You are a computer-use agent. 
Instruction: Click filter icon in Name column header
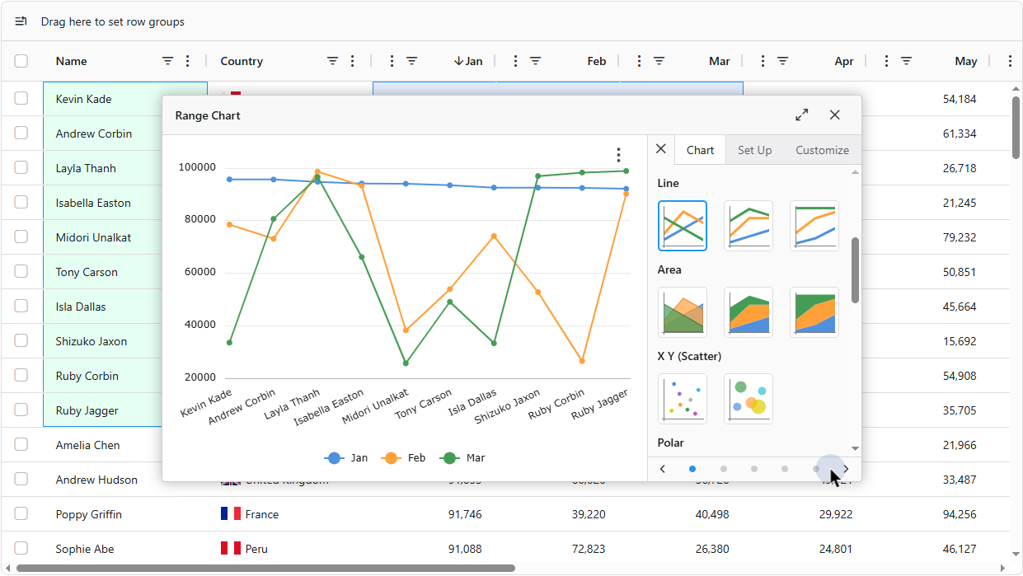click(x=167, y=61)
